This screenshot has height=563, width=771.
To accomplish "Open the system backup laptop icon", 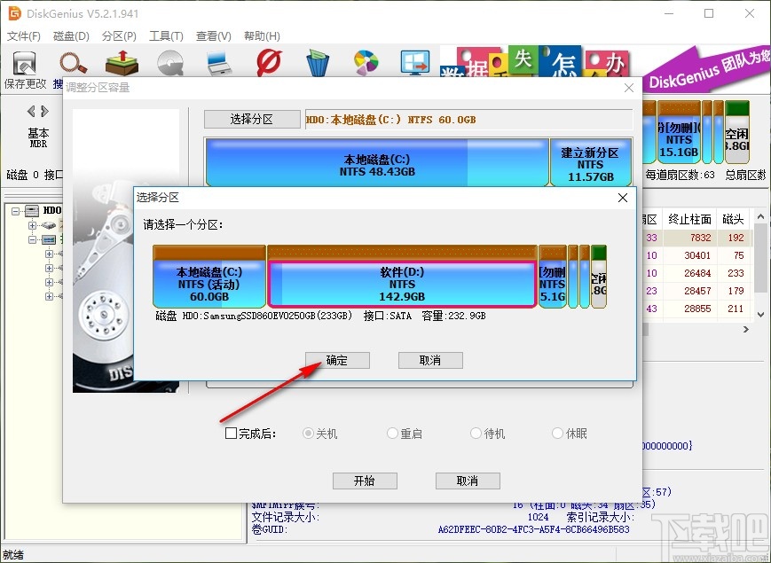I will coord(217,64).
